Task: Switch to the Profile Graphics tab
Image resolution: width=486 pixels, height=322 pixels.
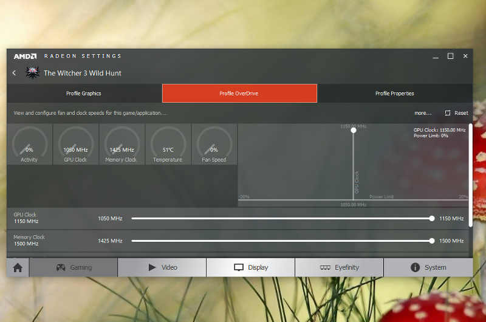Action: point(84,94)
